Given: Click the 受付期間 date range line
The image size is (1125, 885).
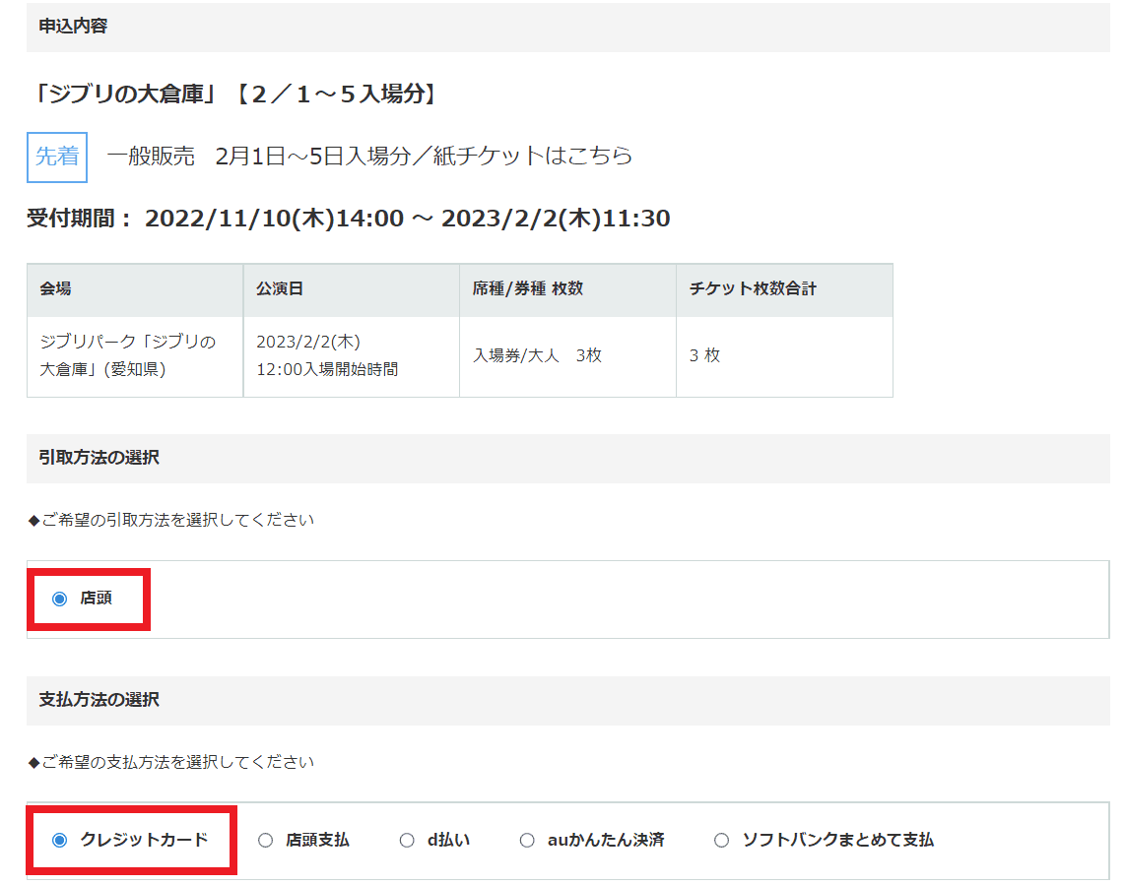Looking at the screenshot, I should click(349, 219).
